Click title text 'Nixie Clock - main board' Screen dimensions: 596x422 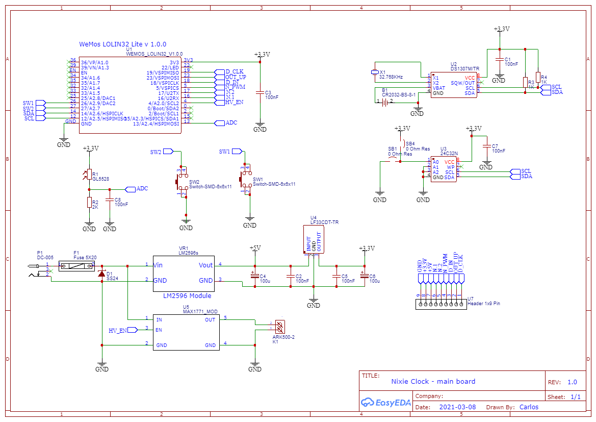(x=433, y=381)
